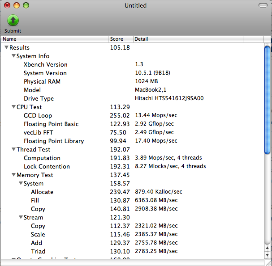Select the Physical RAM row
This screenshot has width=272, height=266.
(132, 81)
